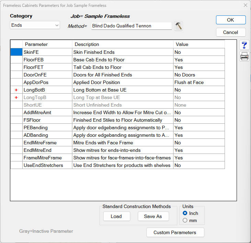The height and width of the screenshot is (243, 251).
Task: Click the printer icon
Action: click(x=244, y=57)
